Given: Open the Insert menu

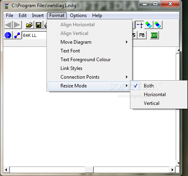Looking at the screenshot, I should 38,15.
